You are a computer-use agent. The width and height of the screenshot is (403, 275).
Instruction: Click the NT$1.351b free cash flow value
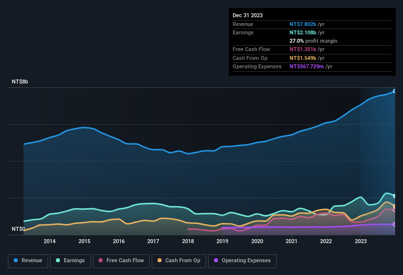pos(303,49)
